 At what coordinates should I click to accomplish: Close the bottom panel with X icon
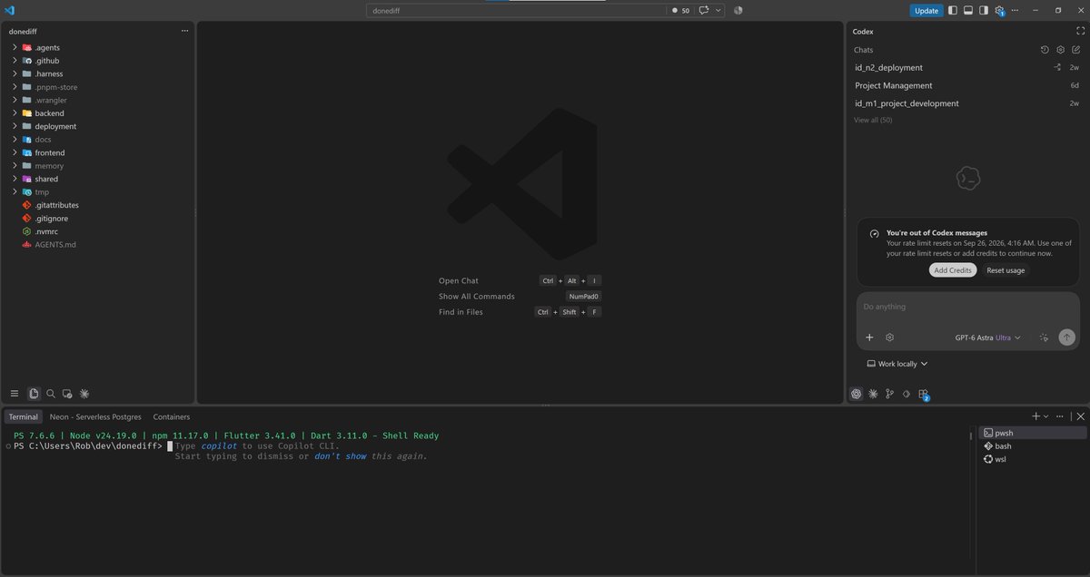click(1080, 416)
